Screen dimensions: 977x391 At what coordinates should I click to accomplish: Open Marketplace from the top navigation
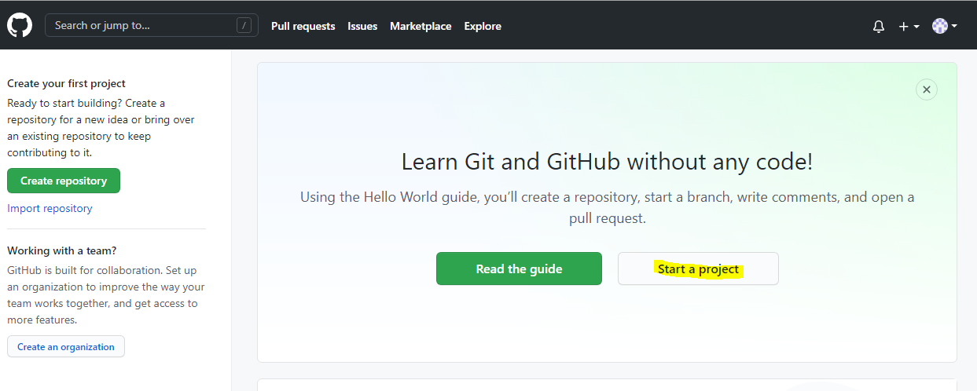[x=421, y=26]
